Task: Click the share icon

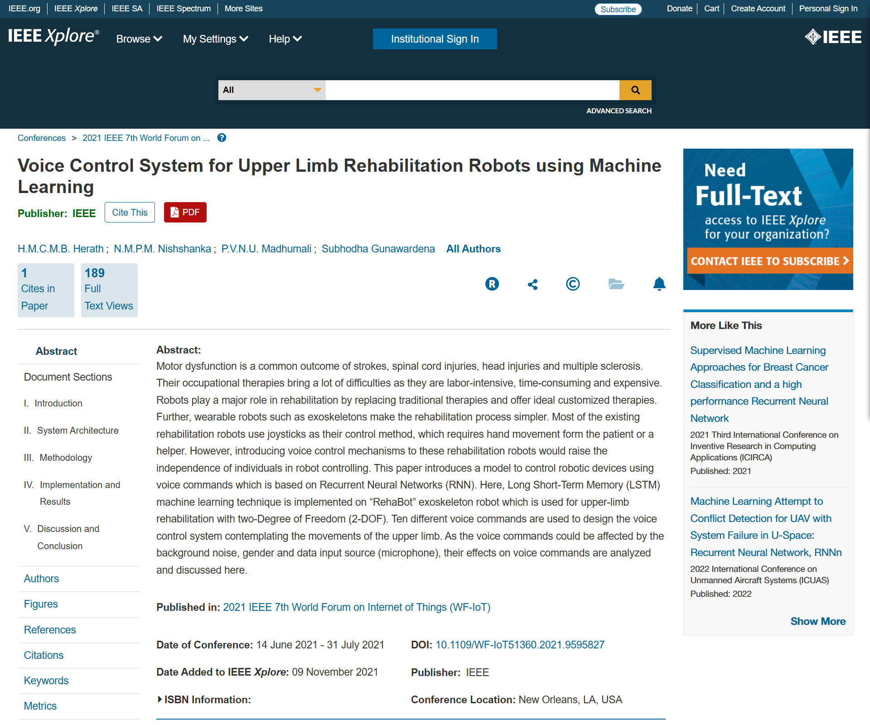Action: tap(532, 284)
